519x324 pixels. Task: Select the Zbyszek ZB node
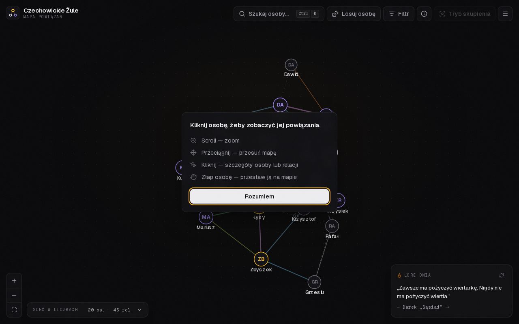261,259
